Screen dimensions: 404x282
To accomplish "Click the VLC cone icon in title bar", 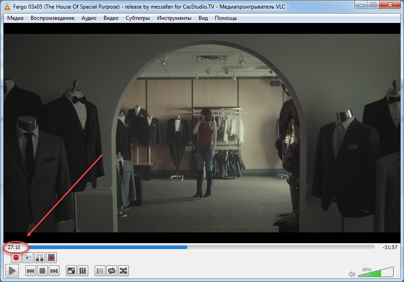I will coord(7,6).
